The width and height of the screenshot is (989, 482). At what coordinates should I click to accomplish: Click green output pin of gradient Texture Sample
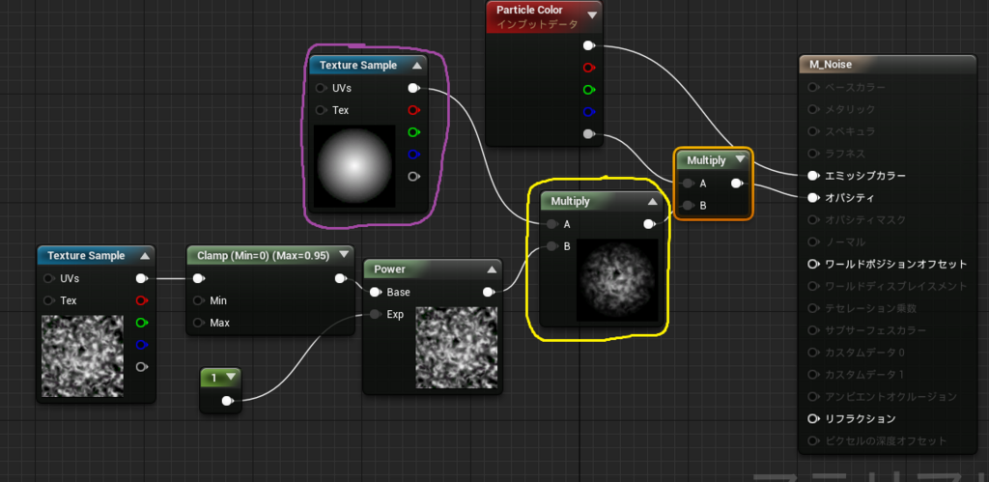pyautogui.click(x=413, y=132)
